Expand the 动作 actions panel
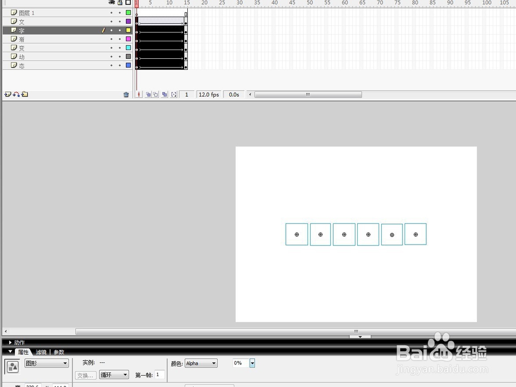 pos(10,343)
